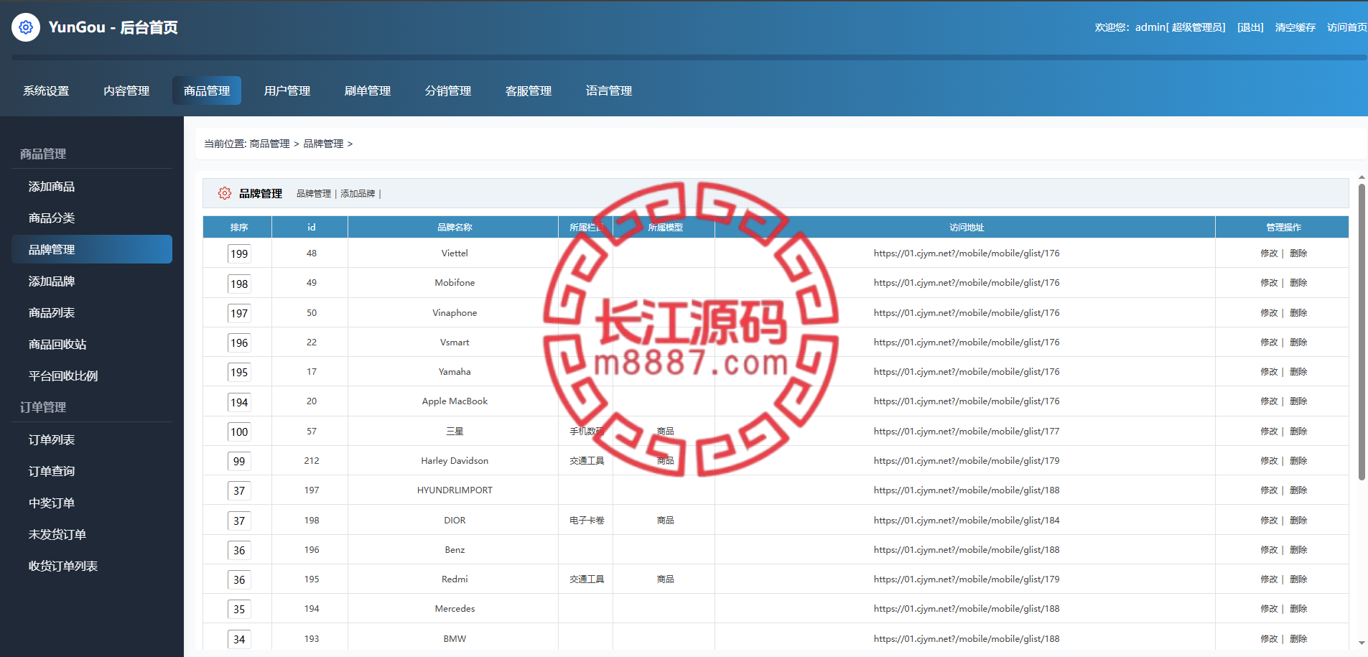The image size is (1368, 657).
Task: Click 删除 for the 三星 brand
Action: click(1298, 432)
